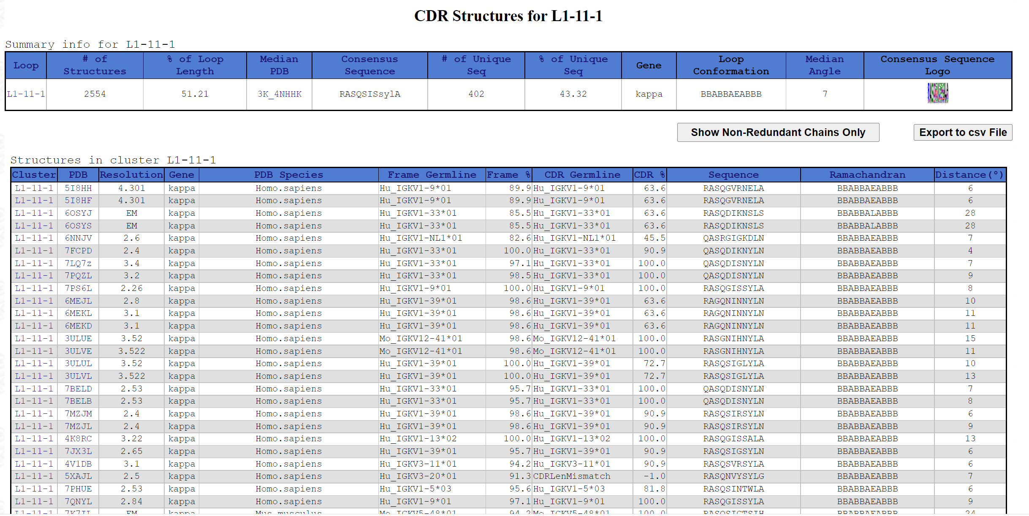Click the Frame Germline column header
The image size is (1029, 516).
pos(432,174)
